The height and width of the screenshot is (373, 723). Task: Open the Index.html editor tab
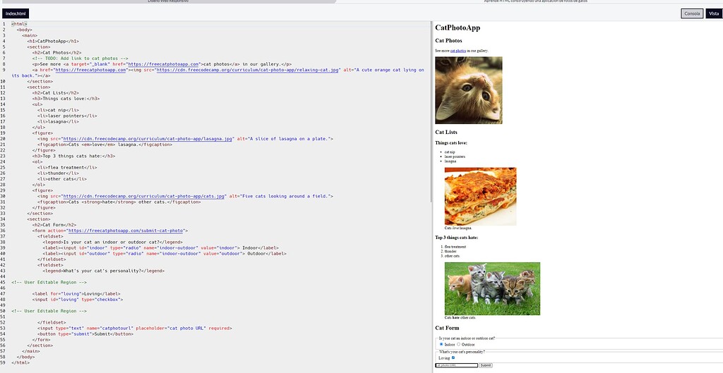(16, 14)
